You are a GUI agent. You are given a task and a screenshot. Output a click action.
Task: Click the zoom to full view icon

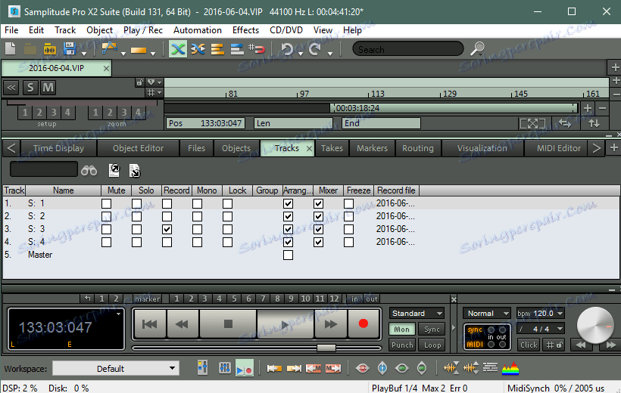tap(532, 123)
